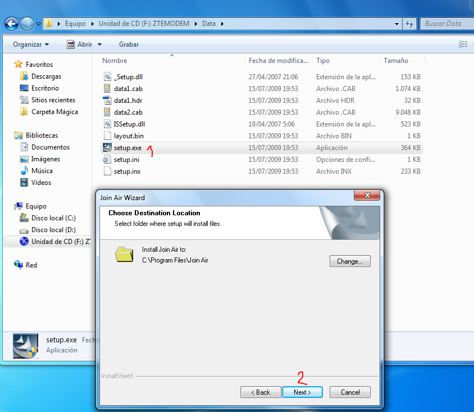Click Grabar in the toolbar
This screenshot has height=412, width=474.
[x=129, y=44]
